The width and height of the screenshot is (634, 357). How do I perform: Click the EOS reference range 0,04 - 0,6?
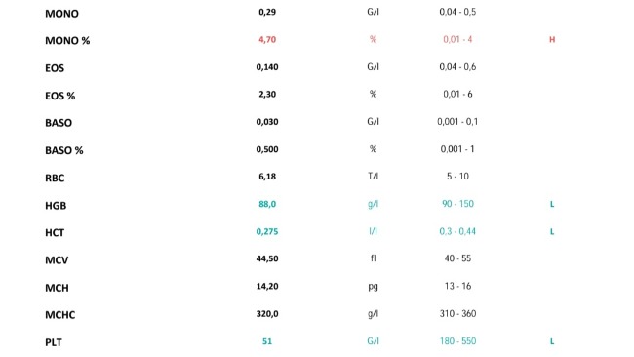tap(457, 67)
